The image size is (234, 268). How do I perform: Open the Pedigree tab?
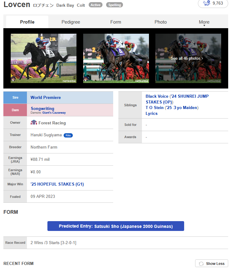tap(71, 22)
